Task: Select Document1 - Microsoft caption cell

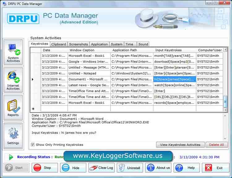Action: [89, 79]
